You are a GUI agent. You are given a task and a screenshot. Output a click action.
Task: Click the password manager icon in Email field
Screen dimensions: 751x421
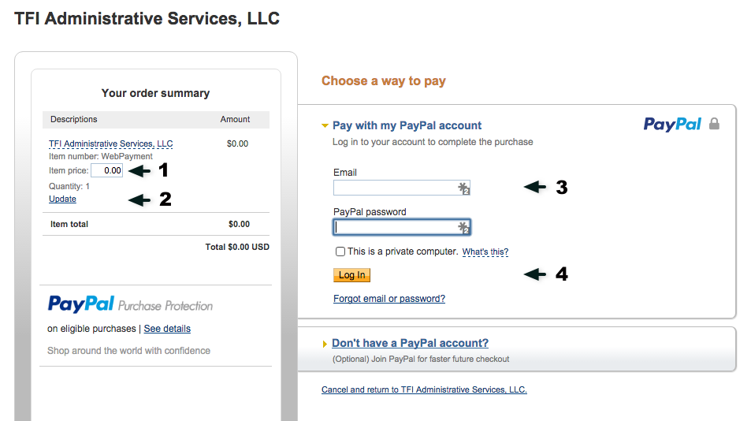pos(463,188)
